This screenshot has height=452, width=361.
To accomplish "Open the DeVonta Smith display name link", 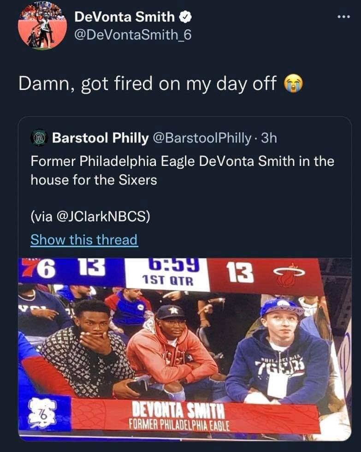I will (124, 17).
